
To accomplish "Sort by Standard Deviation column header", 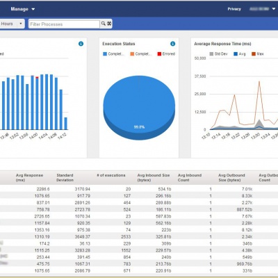I will (65, 177).
